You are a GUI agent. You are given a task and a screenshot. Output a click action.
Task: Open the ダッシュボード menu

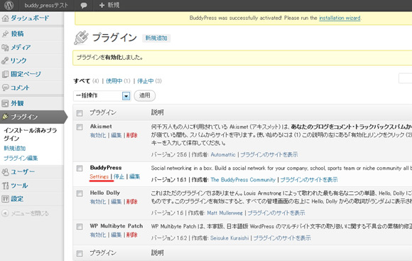(30, 18)
